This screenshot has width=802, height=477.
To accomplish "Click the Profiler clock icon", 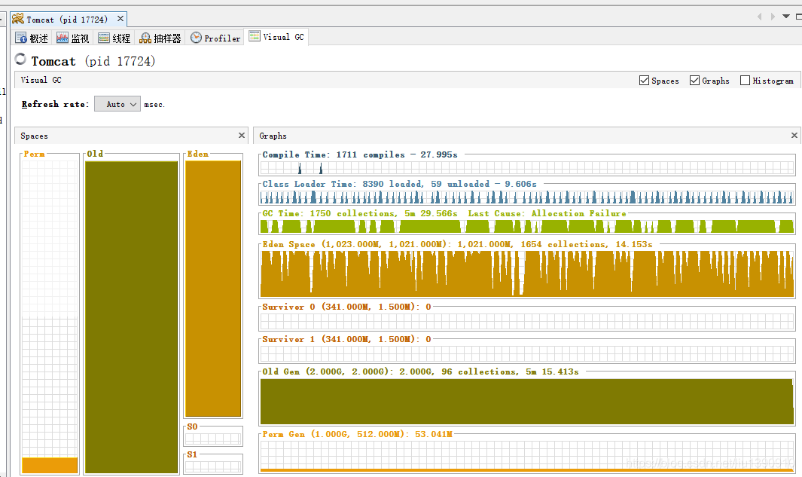I will 196,38.
